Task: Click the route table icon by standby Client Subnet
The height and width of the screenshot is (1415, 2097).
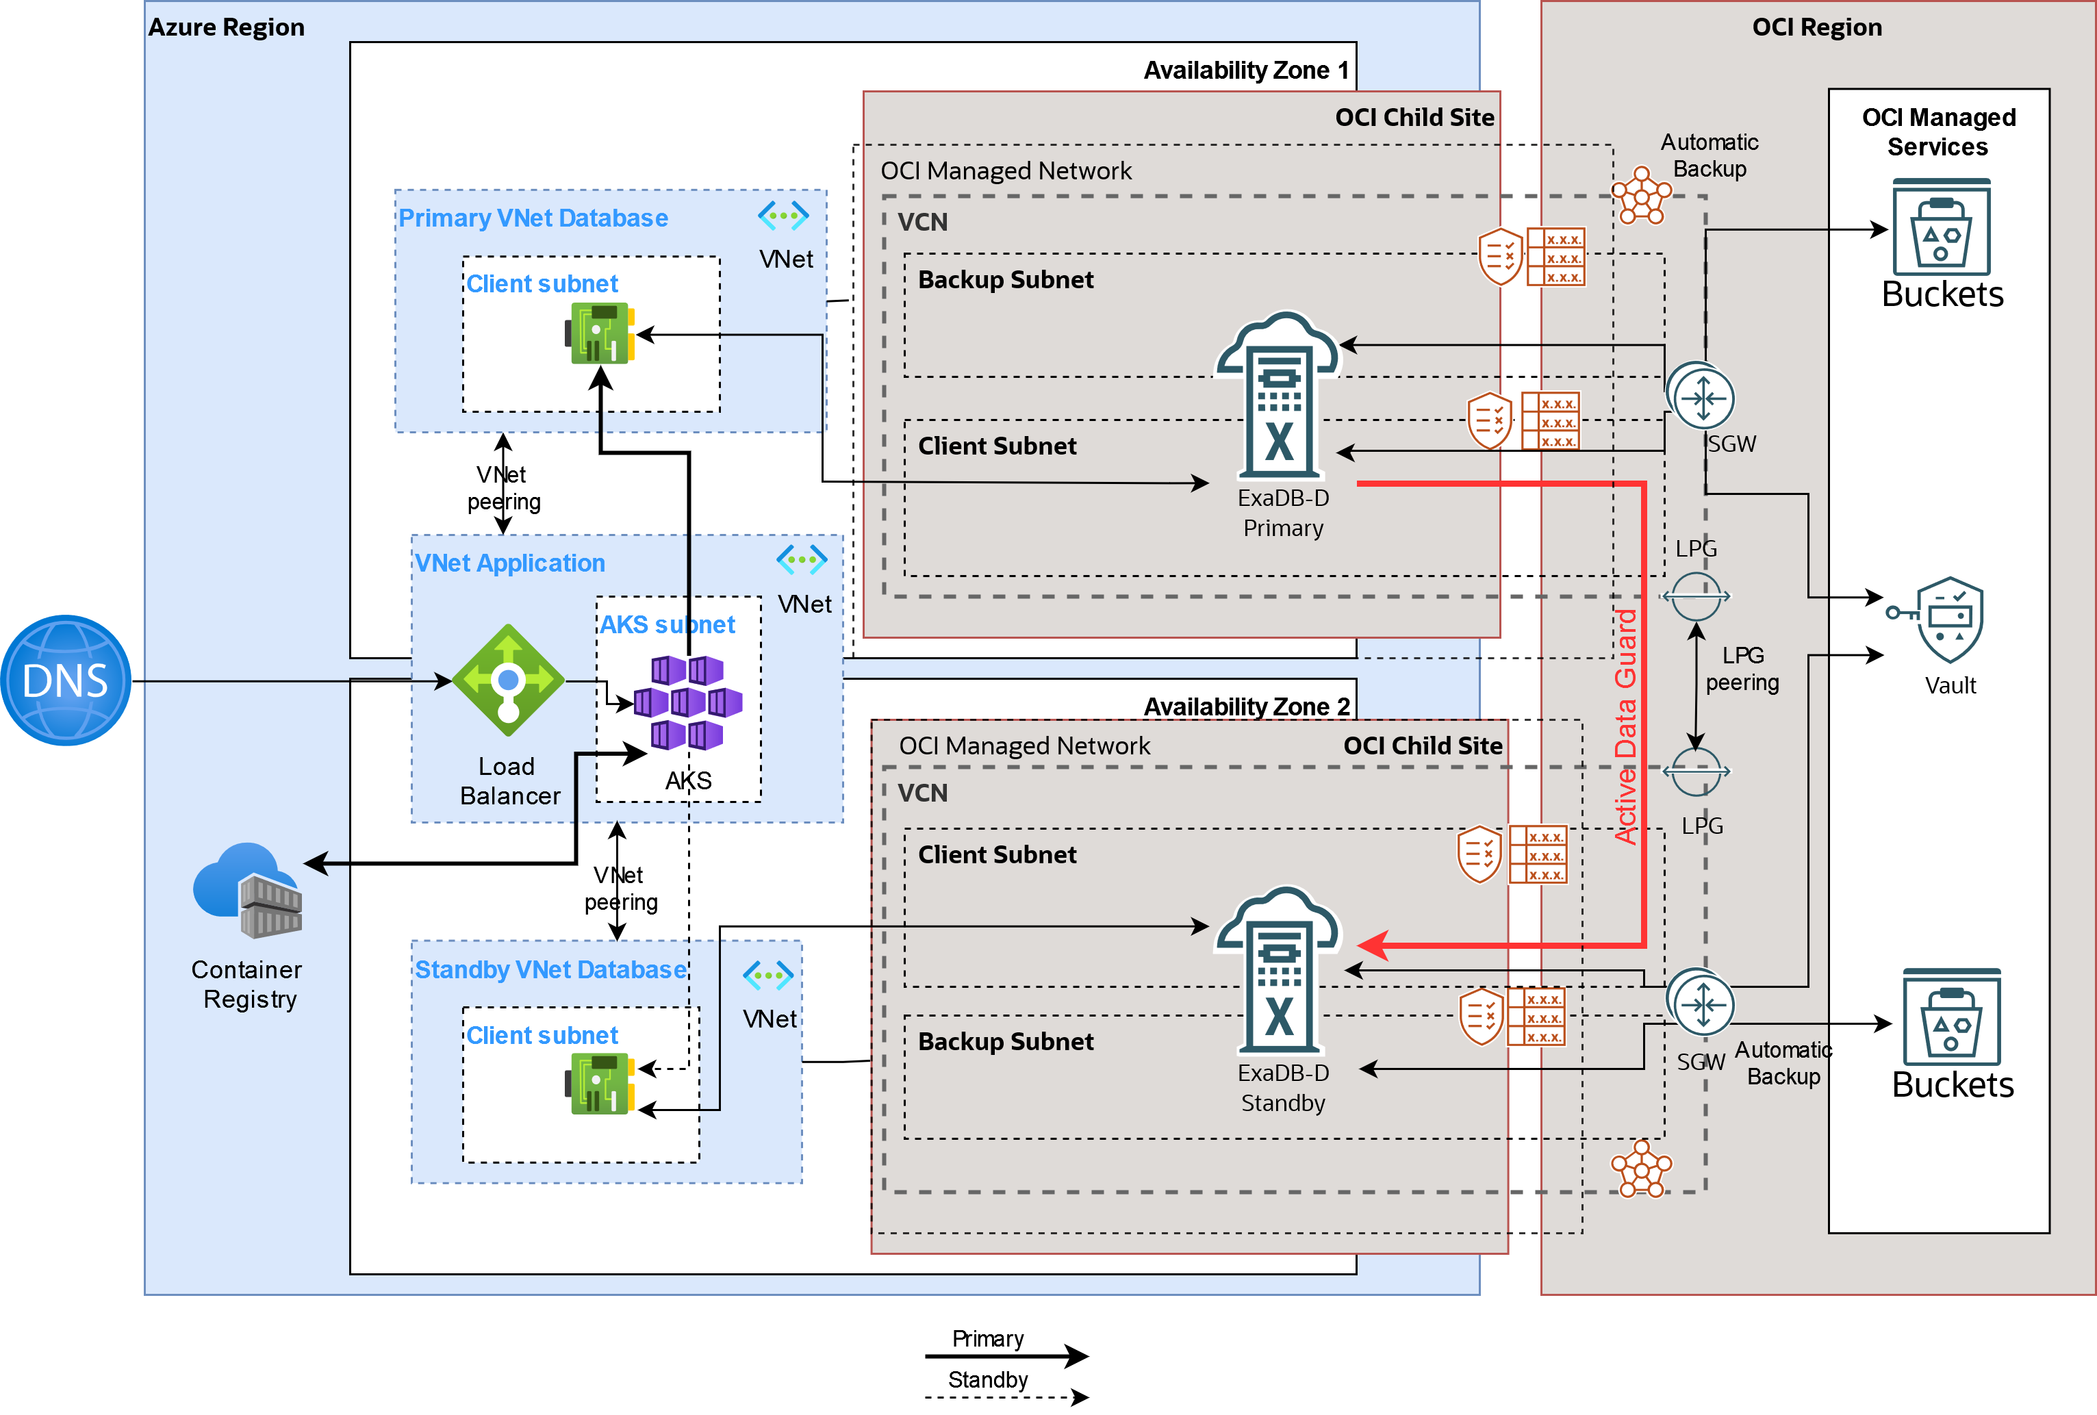Action: tap(1538, 854)
